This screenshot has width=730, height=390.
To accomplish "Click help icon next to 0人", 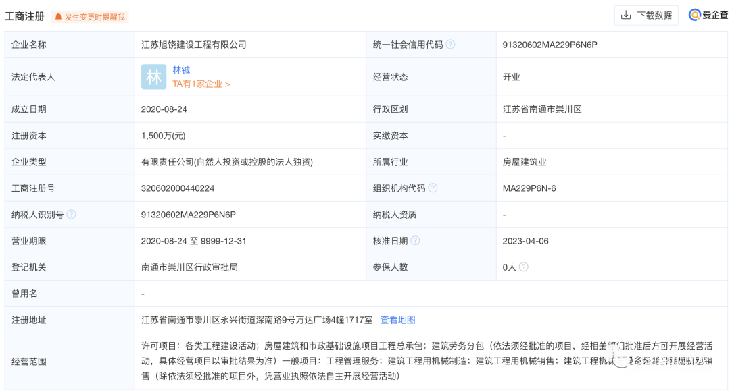I will click(523, 267).
